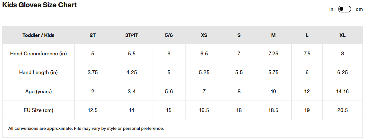
Task: Select the 5/6 size column header
Action: pos(169,35)
